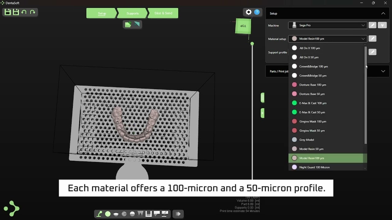Click the button to the right of the machine edit pencil
Screen dimensions: 392x220
382,25
